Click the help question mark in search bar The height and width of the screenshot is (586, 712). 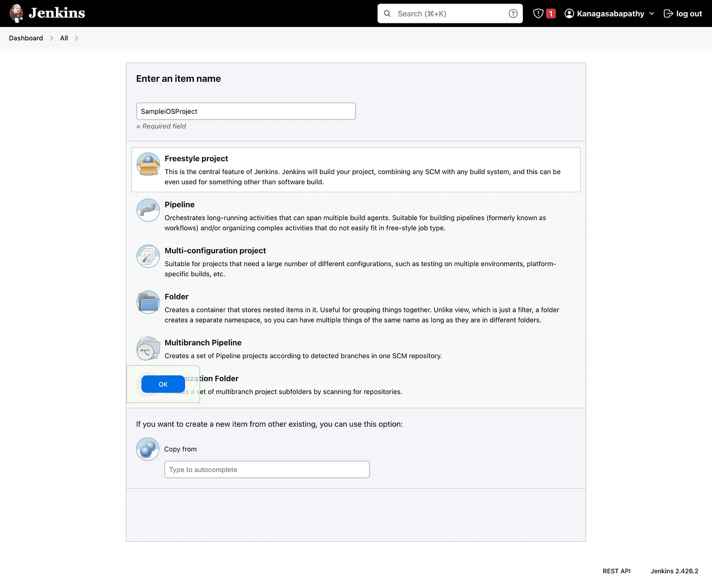coord(513,13)
